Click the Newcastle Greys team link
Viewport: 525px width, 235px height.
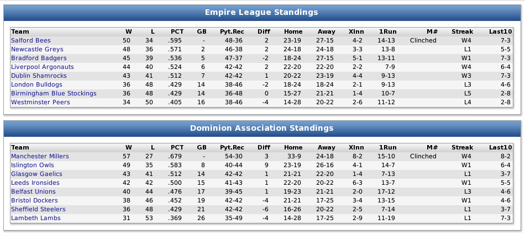click(x=37, y=50)
